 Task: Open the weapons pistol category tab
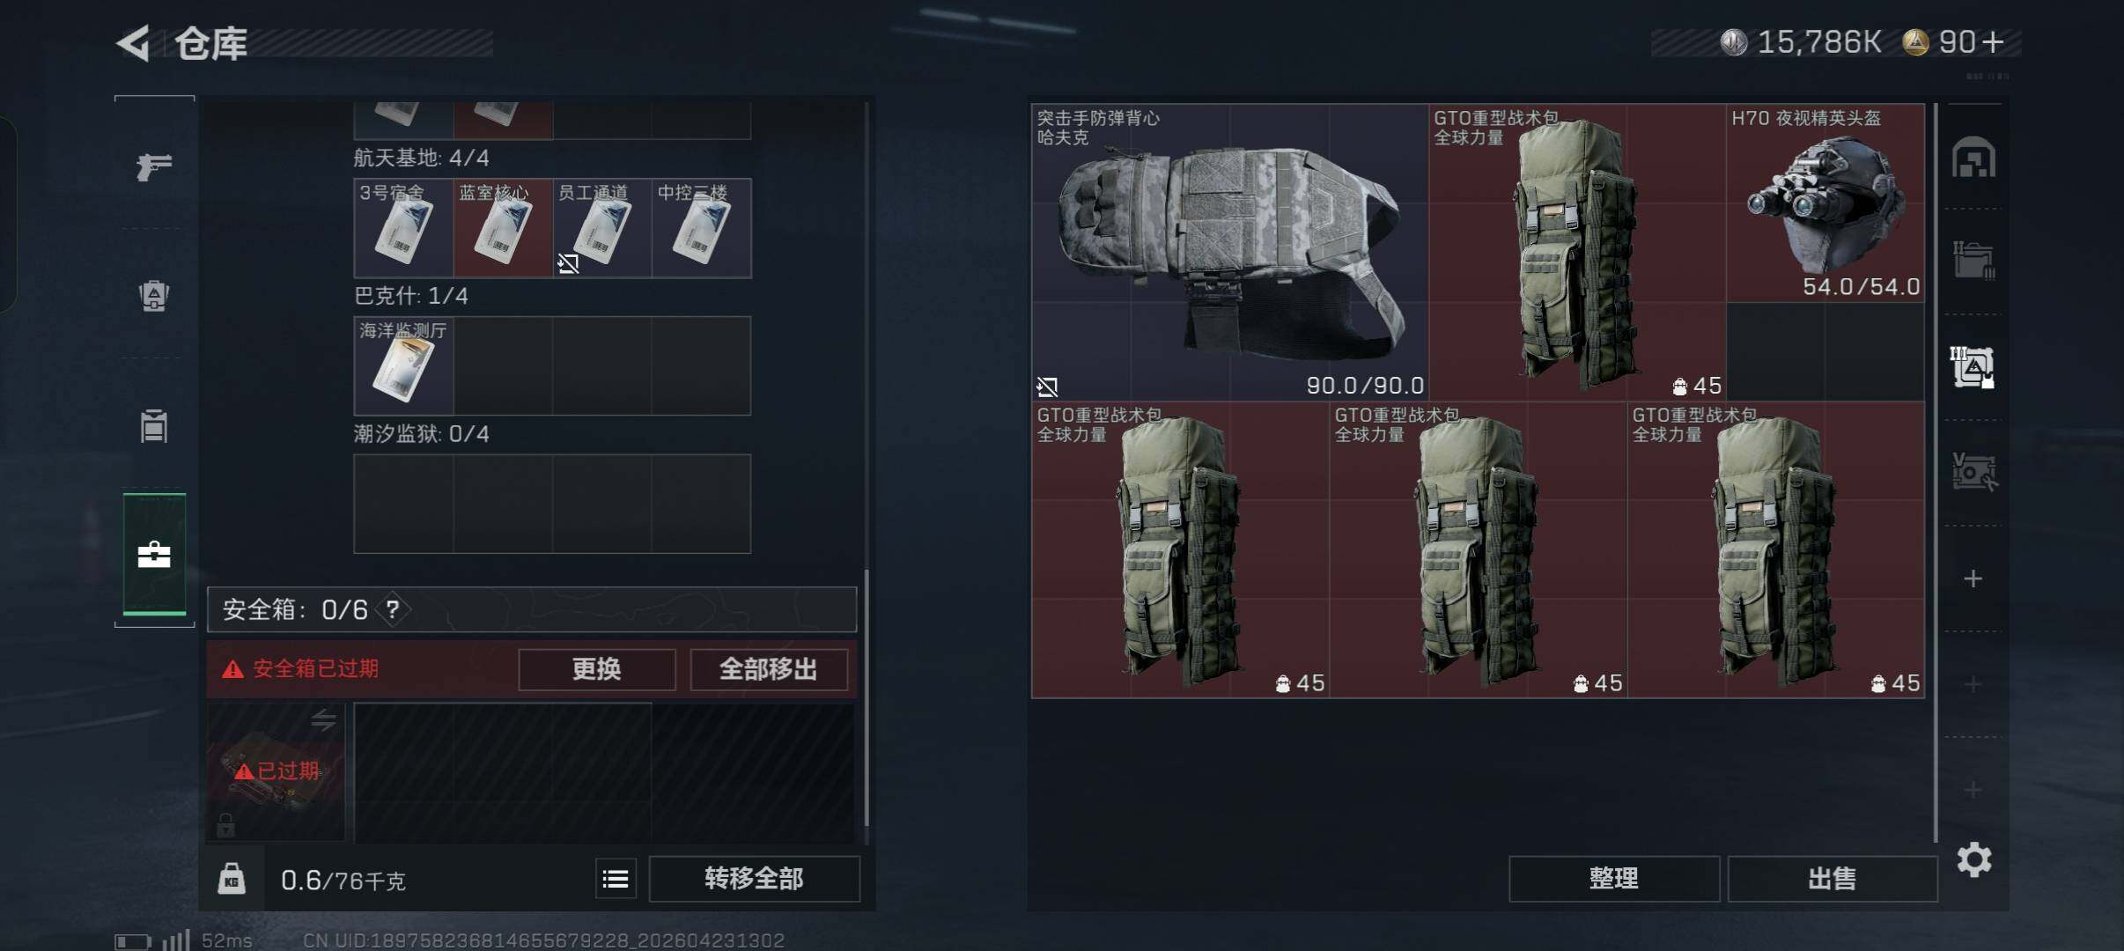tap(154, 166)
